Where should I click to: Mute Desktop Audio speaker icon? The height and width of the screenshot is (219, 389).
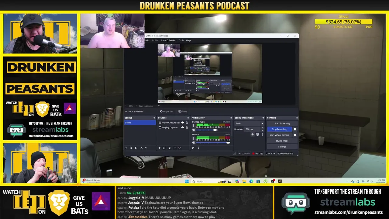pyautogui.click(x=194, y=130)
